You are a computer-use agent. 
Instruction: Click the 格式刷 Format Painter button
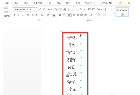point(7,16)
